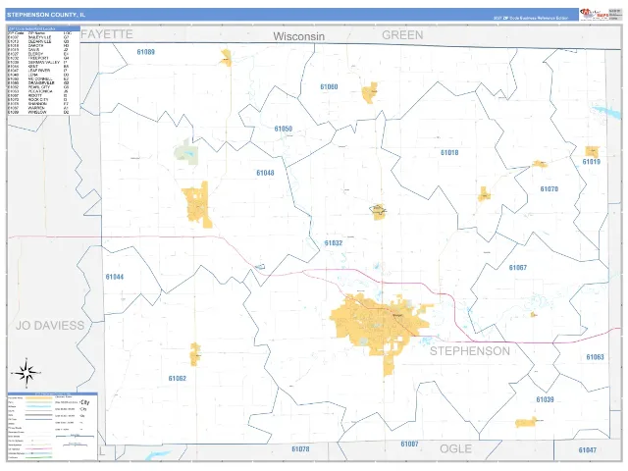Image resolution: width=628 pixels, height=471 pixels.
Task: Select ZIP code label 61047
Action: (x=587, y=449)
